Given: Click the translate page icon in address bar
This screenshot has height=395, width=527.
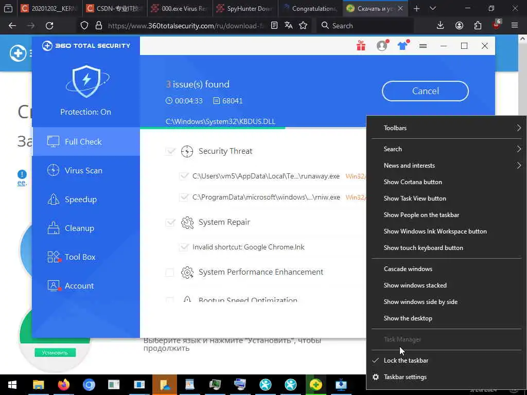Looking at the screenshot, I should coord(288,26).
